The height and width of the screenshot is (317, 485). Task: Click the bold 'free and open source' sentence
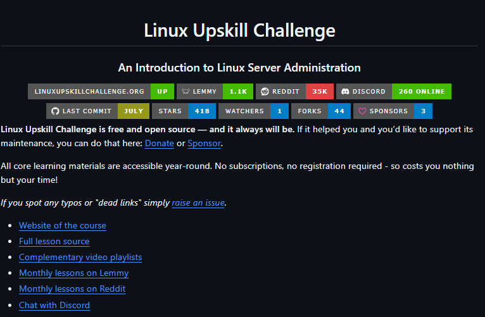coord(148,130)
